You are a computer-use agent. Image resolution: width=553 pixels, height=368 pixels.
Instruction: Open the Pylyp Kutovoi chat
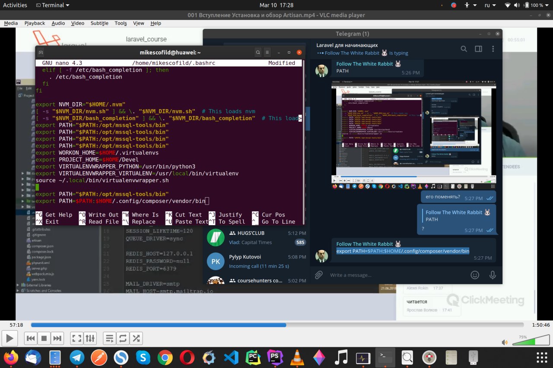coord(257,261)
